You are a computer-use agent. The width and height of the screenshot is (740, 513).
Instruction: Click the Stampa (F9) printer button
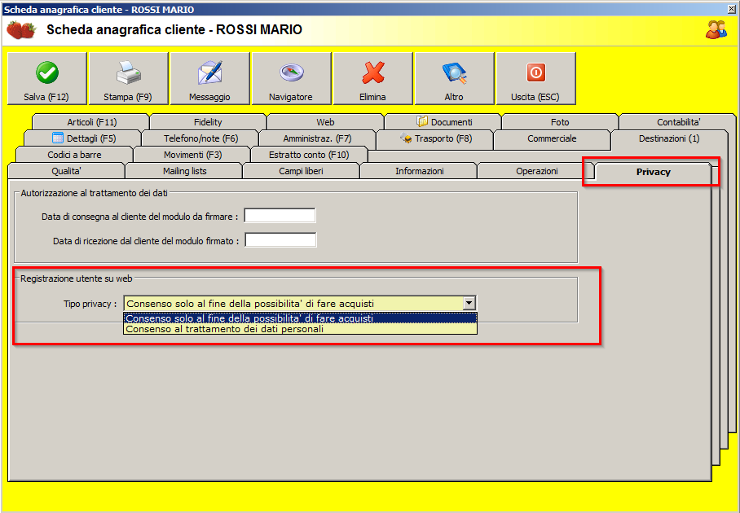coord(128,78)
